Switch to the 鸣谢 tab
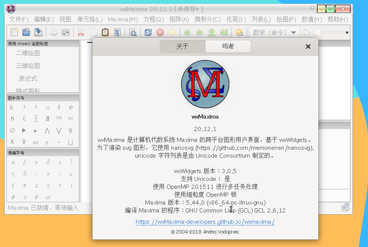 228,47
